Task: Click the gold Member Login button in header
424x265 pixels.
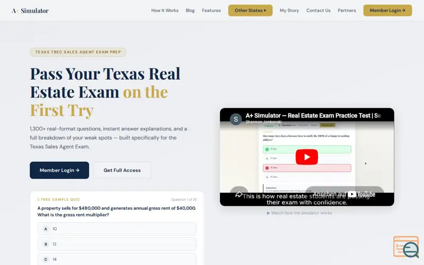Action: [387, 11]
